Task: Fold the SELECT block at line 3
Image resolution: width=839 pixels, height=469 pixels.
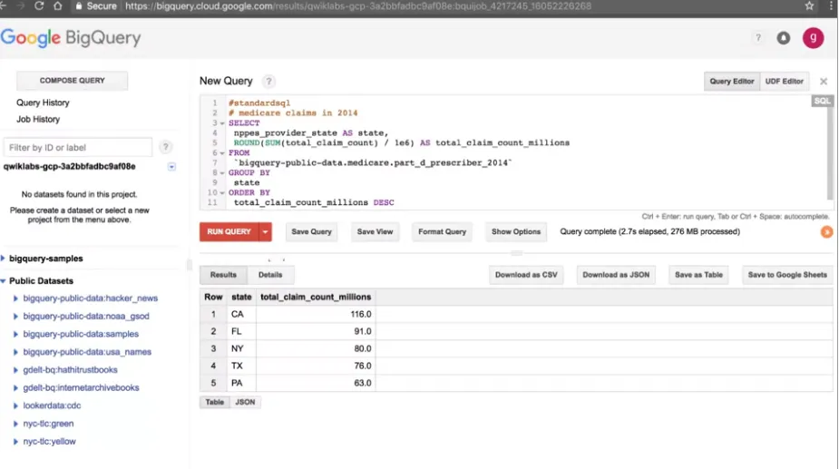Action: click(222, 123)
